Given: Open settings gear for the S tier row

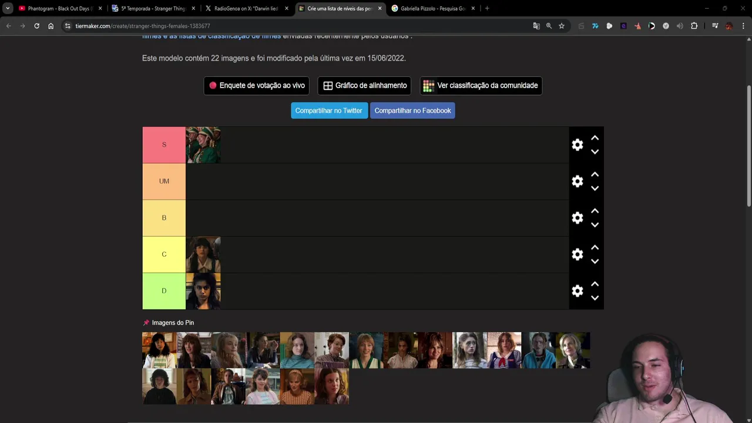Looking at the screenshot, I should (x=578, y=145).
